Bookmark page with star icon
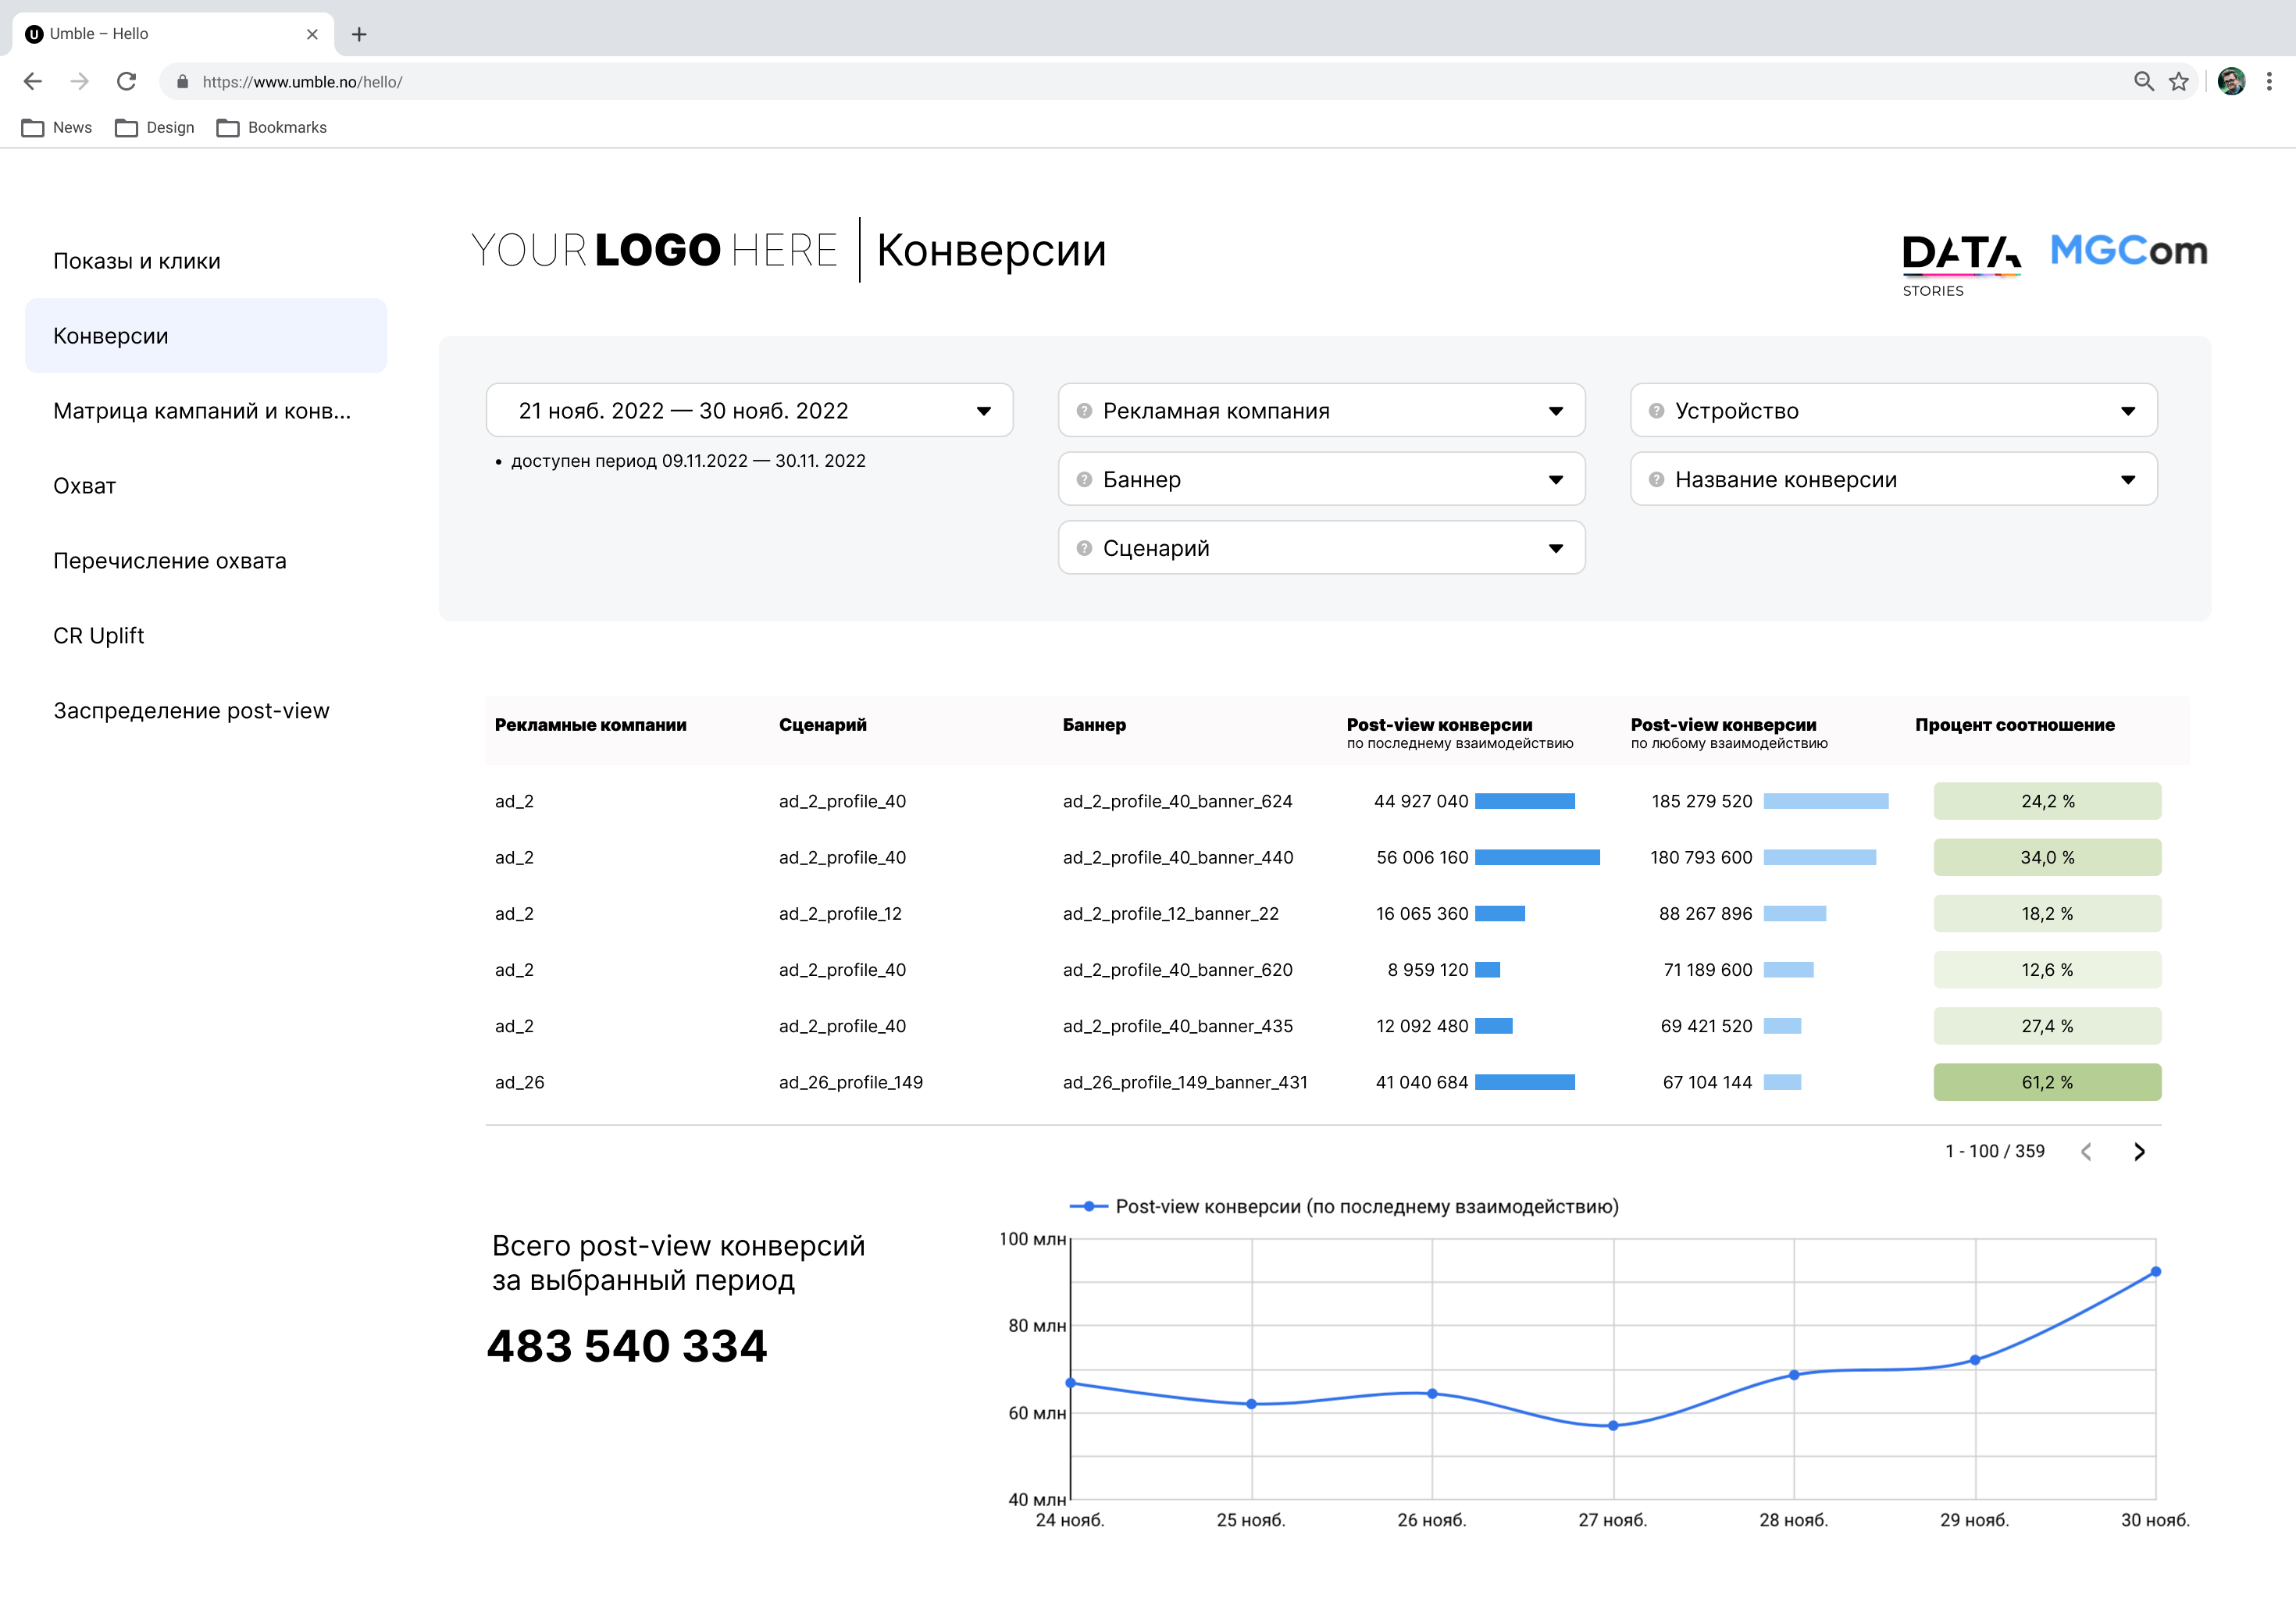Image resolution: width=2296 pixels, height=1624 pixels. (x=2179, y=82)
